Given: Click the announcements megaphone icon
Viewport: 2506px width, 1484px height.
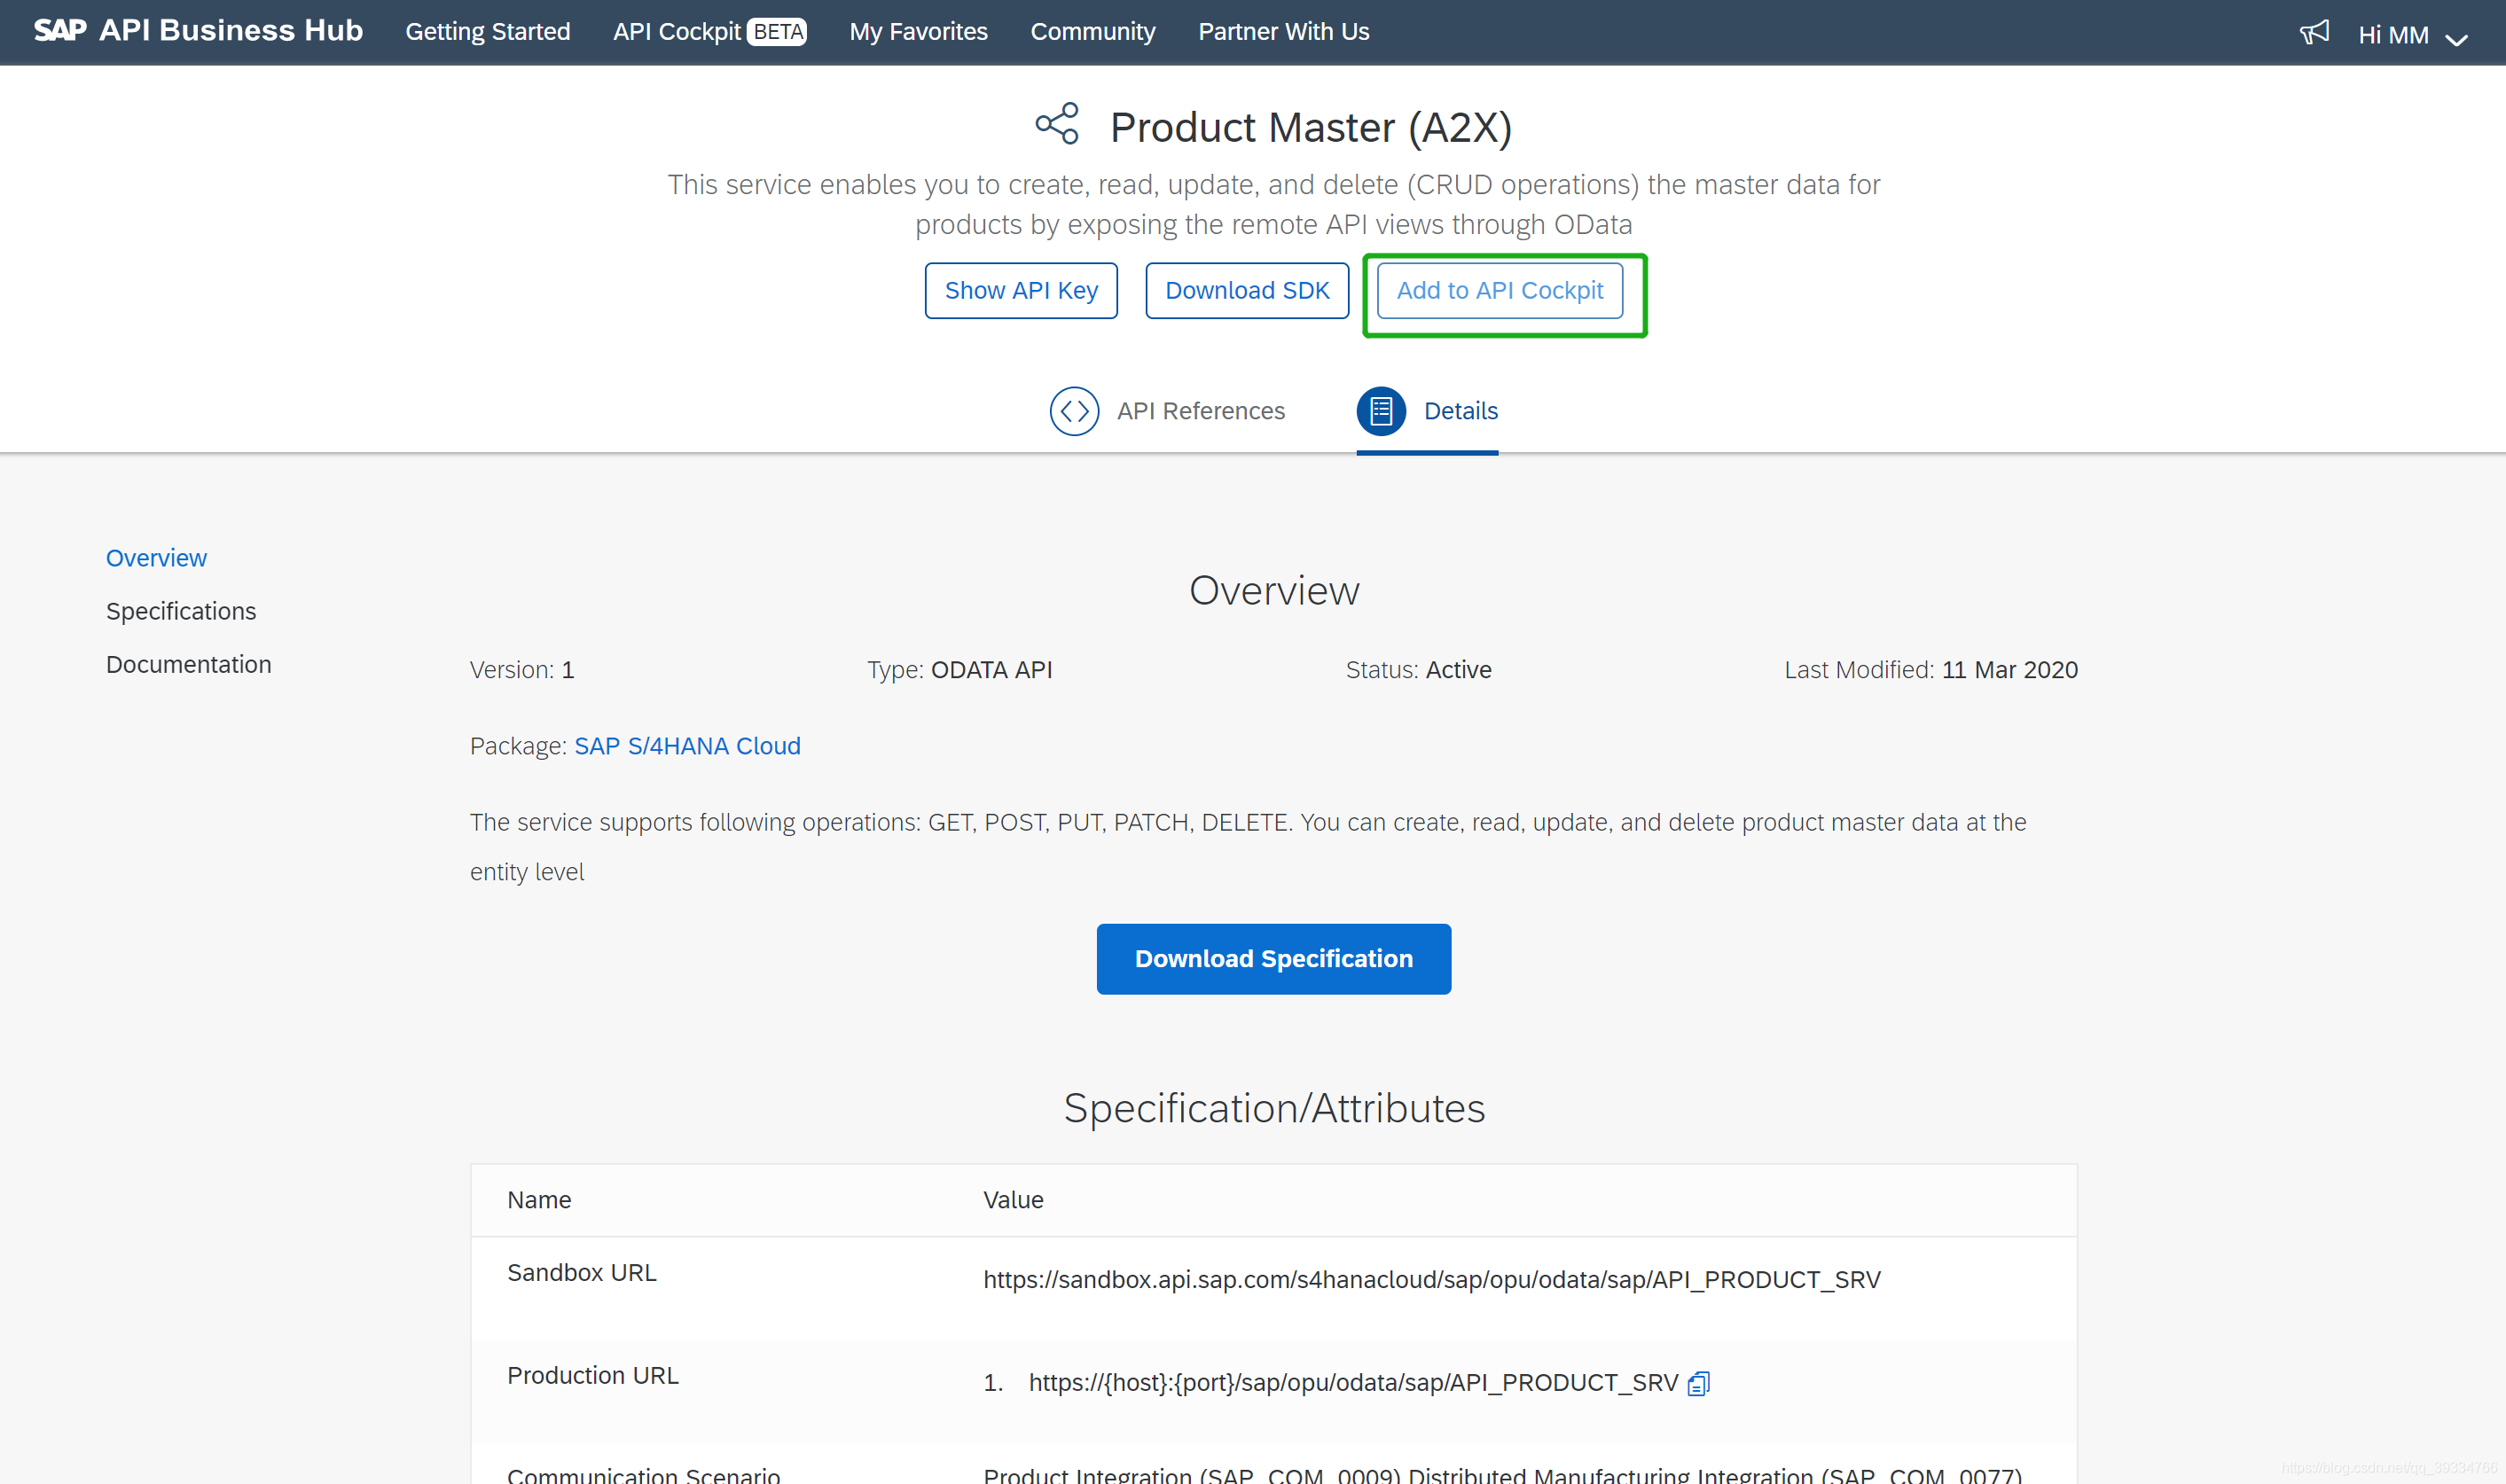Looking at the screenshot, I should pos(2314,33).
